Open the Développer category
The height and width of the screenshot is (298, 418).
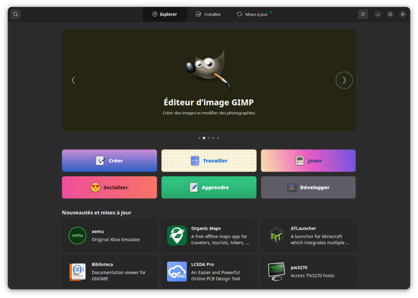[x=308, y=188]
